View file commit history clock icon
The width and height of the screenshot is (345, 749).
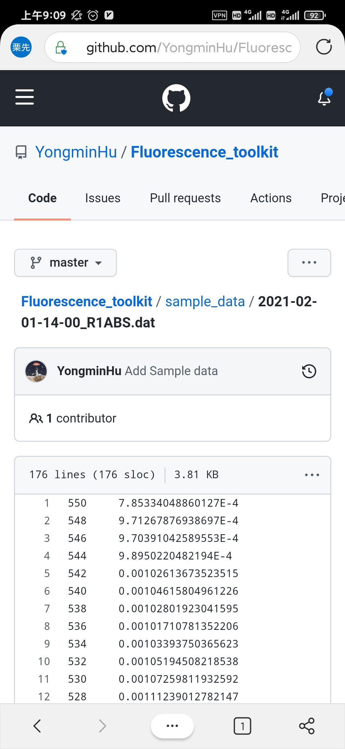click(309, 371)
